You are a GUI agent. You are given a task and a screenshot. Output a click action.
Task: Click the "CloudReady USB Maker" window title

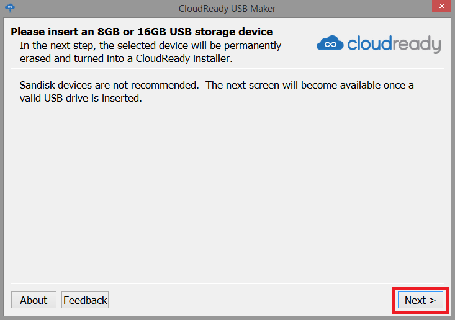[227, 8]
